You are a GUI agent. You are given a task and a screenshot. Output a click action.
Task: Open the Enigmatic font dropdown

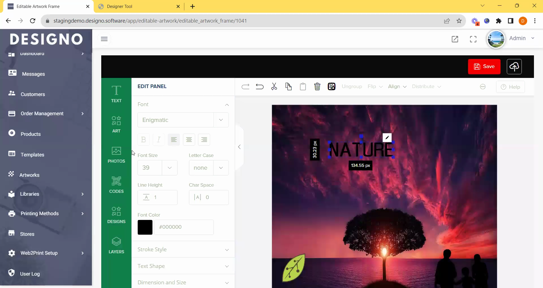(221, 120)
